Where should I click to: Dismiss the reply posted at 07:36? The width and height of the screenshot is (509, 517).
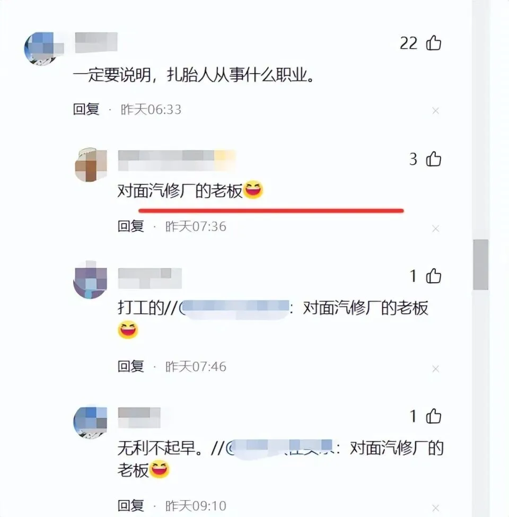tap(435, 229)
